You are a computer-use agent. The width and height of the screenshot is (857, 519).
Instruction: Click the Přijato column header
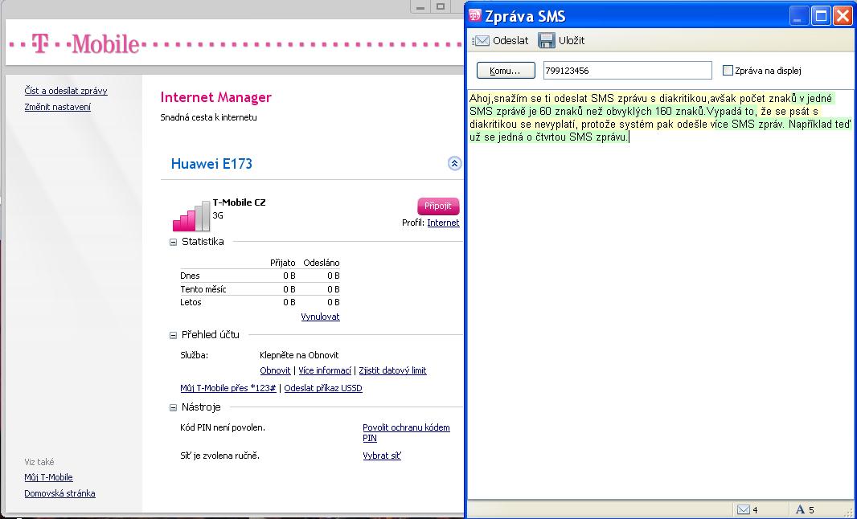tap(282, 263)
